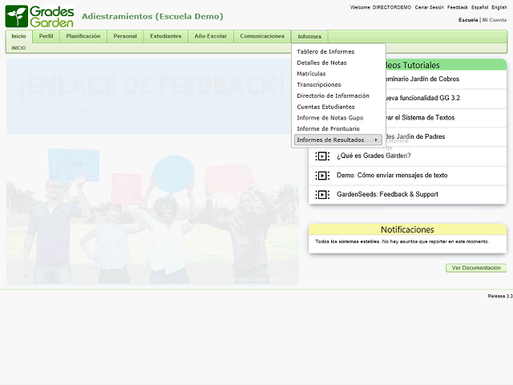
Task: Click Informes de Resultados entry
Action: pos(338,140)
